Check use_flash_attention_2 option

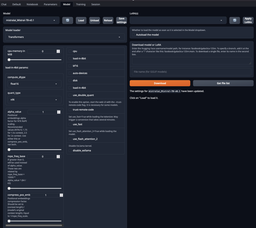tap(70, 139)
